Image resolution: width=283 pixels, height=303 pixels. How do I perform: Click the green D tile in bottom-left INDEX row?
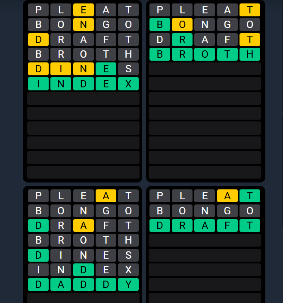84,270
